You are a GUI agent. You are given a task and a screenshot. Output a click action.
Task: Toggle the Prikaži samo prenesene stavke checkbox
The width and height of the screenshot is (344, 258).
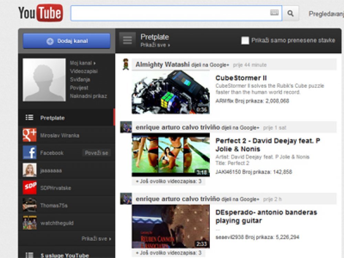245,40
